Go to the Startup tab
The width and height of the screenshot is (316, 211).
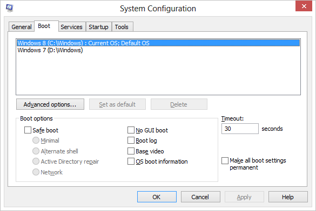tap(98, 27)
